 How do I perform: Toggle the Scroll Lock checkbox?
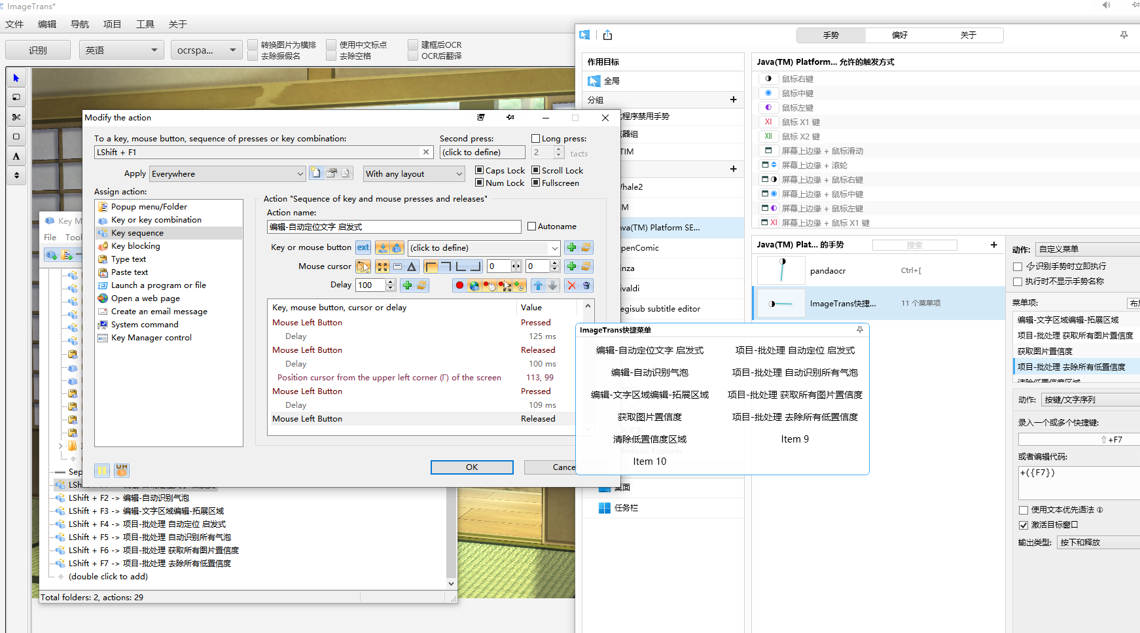click(535, 170)
